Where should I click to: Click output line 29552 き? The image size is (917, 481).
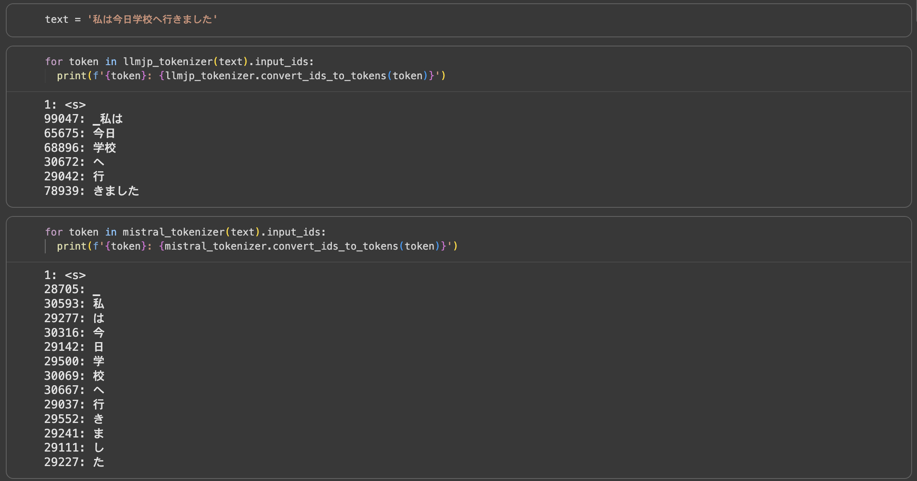click(74, 419)
